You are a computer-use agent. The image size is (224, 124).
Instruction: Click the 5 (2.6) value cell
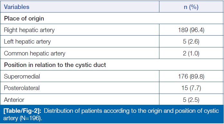tap(191, 42)
